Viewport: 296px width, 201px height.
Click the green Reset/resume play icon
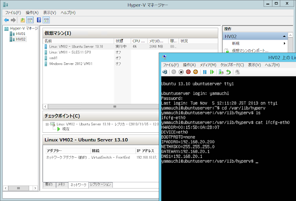(212, 72)
